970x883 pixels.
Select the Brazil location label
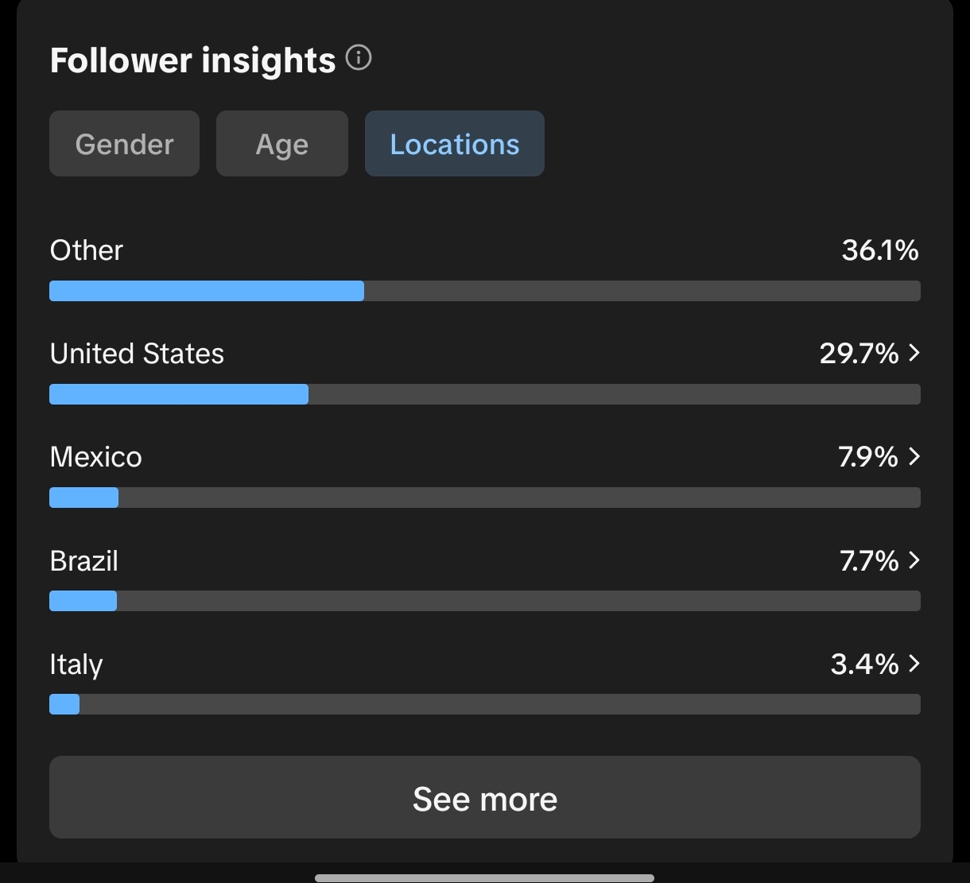(83, 561)
